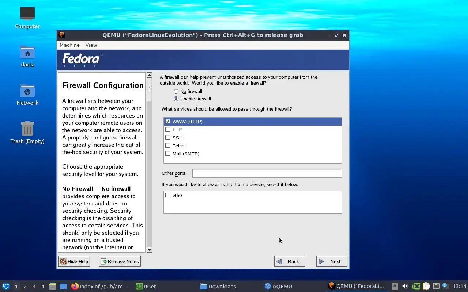Click the help panel scrollbar up arrow

click(x=149, y=75)
